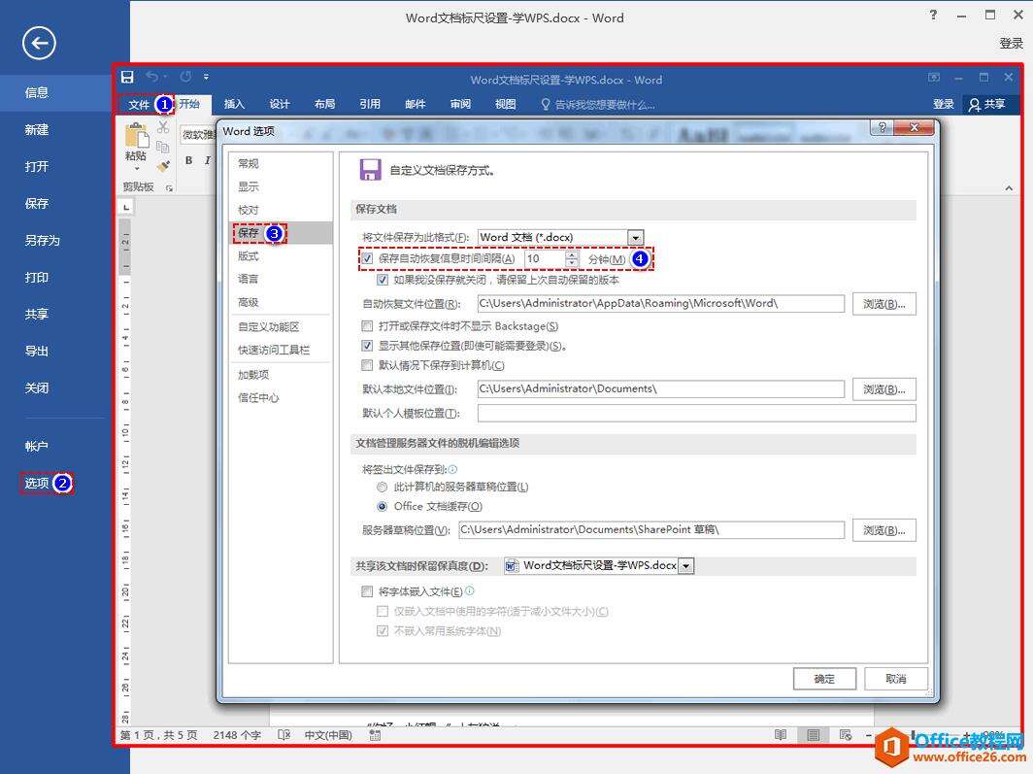The image size is (1033, 774).
Task: Switch to Web Layout view icon
Action: pyautogui.click(x=846, y=735)
